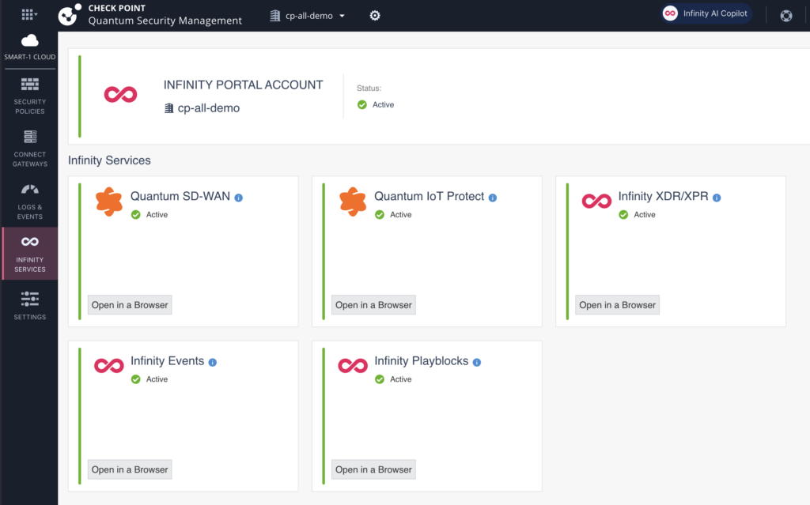Click the globe icon at top right
The height and width of the screenshot is (505, 810).
[785, 15]
